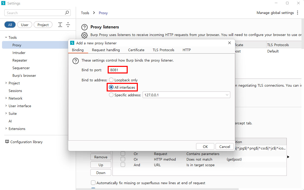Click the expand all settings icon
The image size is (304, 190).
click(60, 25)
